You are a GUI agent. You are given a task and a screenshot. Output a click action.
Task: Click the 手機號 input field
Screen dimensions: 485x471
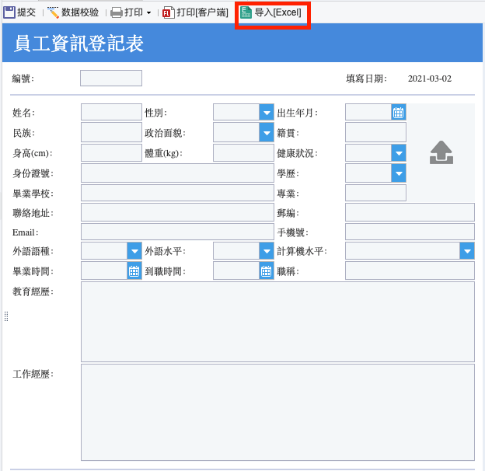(x=410, y=232)
